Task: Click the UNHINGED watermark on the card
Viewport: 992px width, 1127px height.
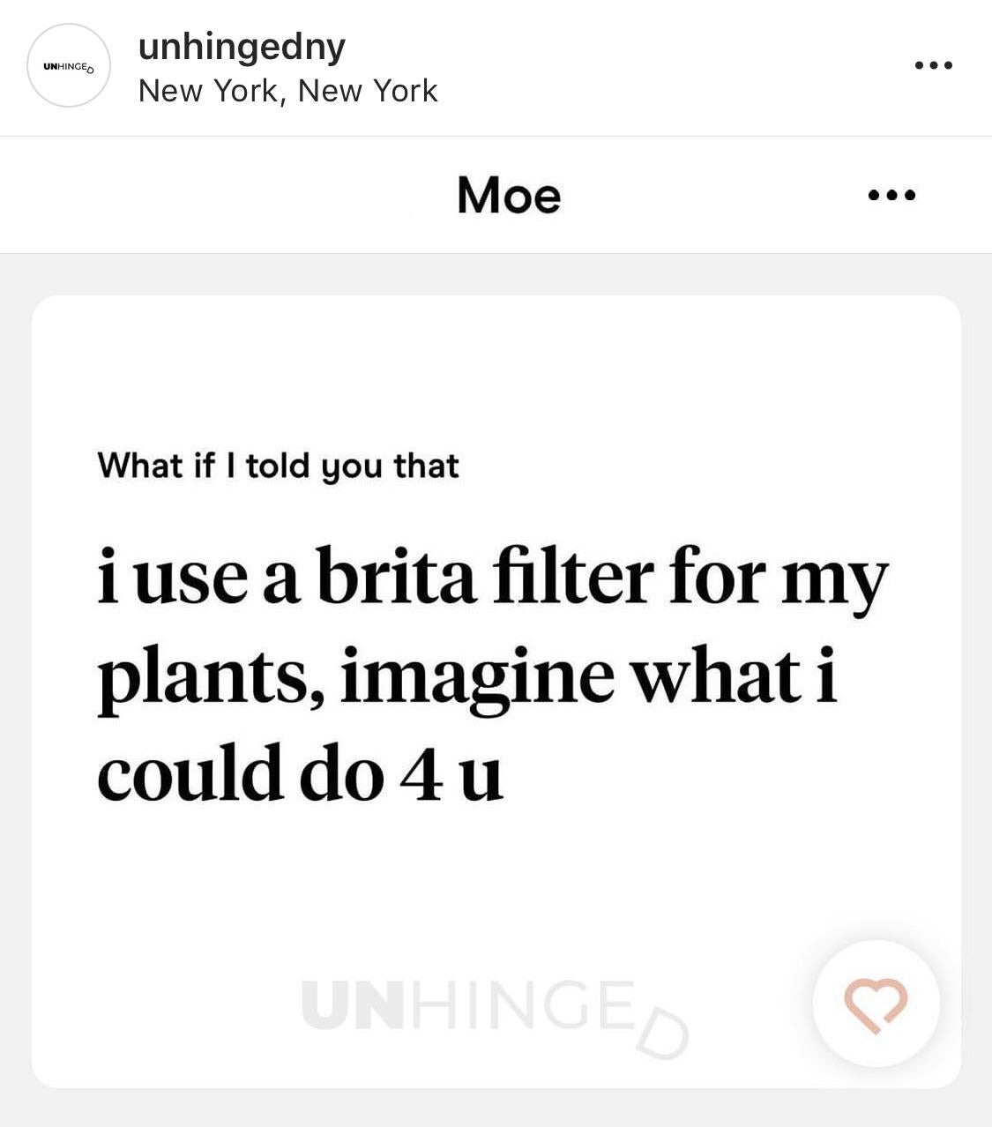Action: pyautogui.click(x=494, y=1011)
